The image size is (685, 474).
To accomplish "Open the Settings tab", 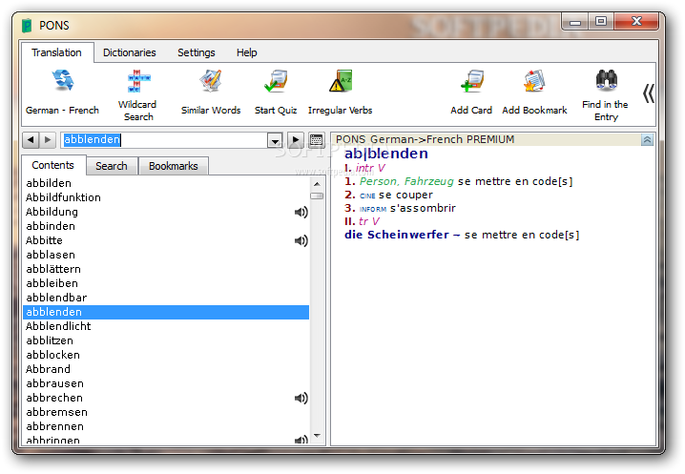I will pos(197,52).
